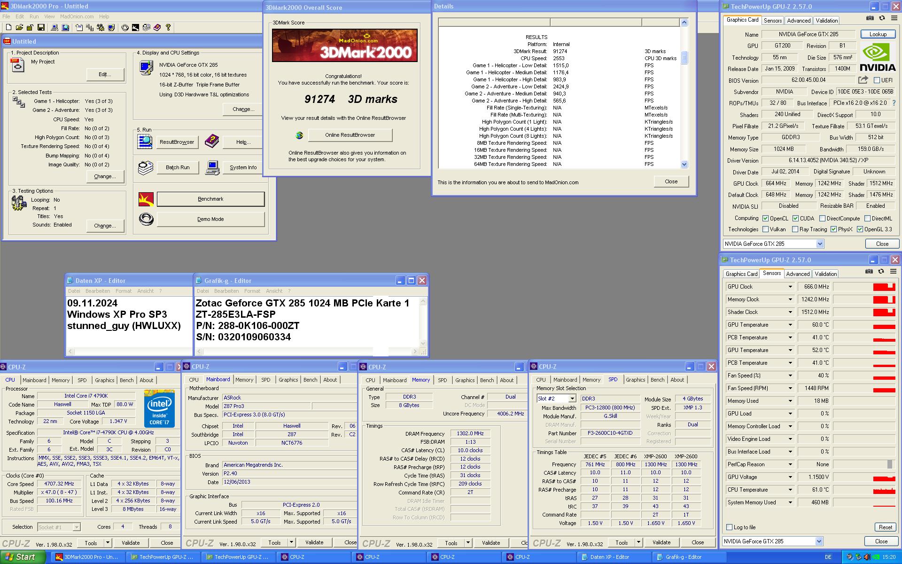The width and height of the screenshot is (902, 564).
Task: Click Details scrollbar down arrow
Action: (684, 164)
